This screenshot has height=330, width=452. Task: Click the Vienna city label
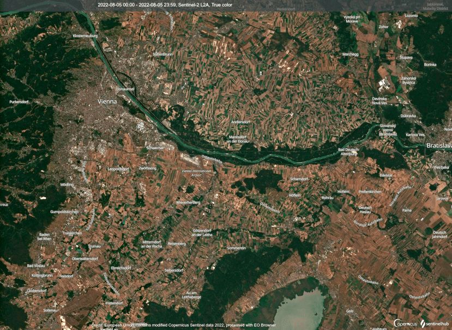[107, 101]
